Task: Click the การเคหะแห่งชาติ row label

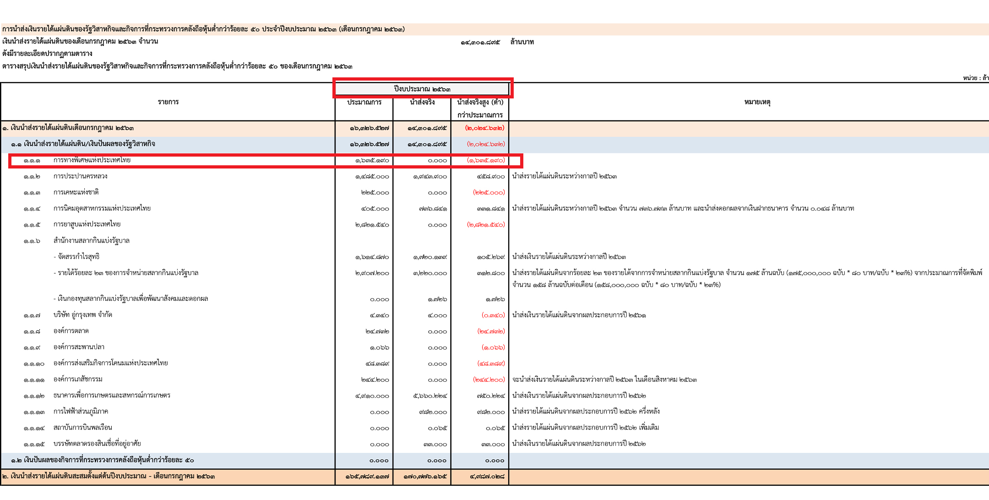Action: (76, 192)
